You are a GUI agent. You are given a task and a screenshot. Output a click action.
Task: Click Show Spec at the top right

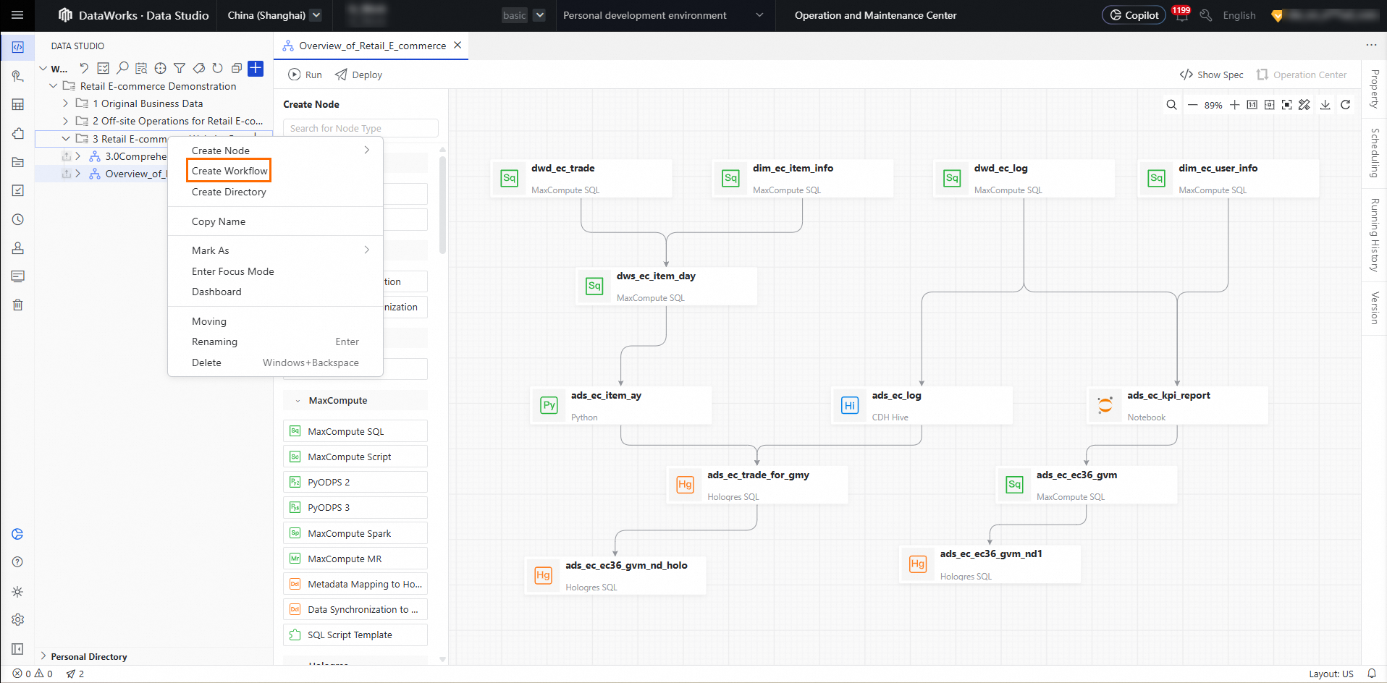1210,75
